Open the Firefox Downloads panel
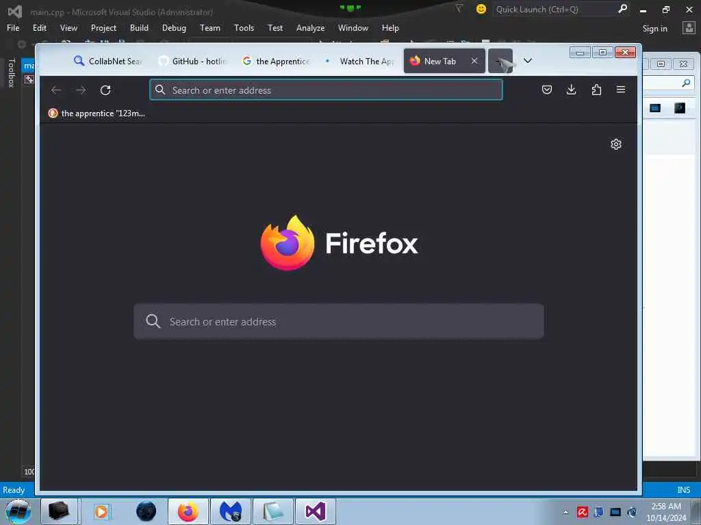The width and height of the screenshot is (701, 525). [x=572, y=90]
